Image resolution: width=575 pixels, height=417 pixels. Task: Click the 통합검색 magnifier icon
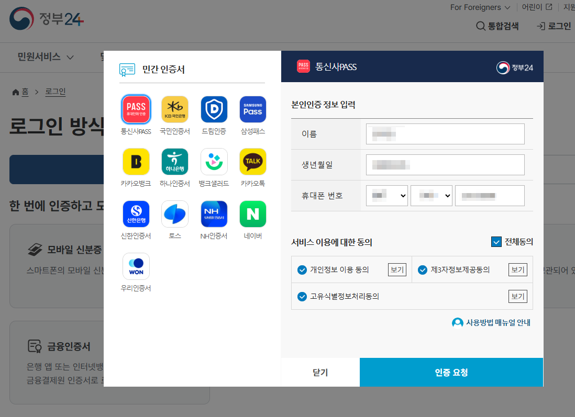(x=480, y=26)
